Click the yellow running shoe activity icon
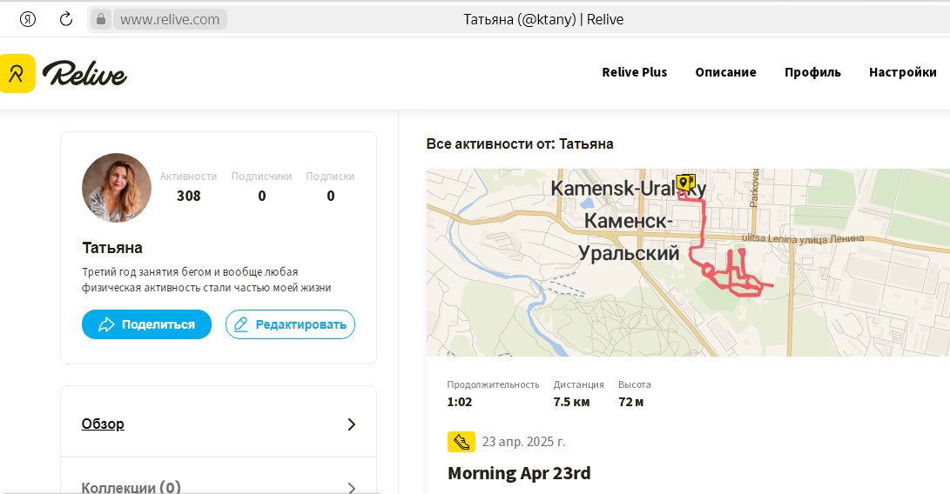The width and height of the screenshot is (950, 494). [x=461, y=442]
